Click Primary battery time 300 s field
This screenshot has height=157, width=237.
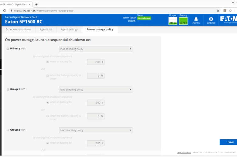click(x=94, y=62)
